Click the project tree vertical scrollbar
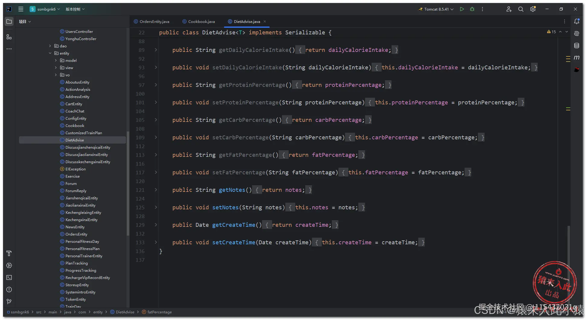 pos(128,183)
